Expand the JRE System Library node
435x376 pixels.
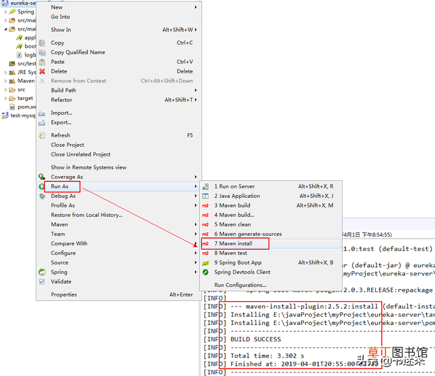(x=5, y=73)
